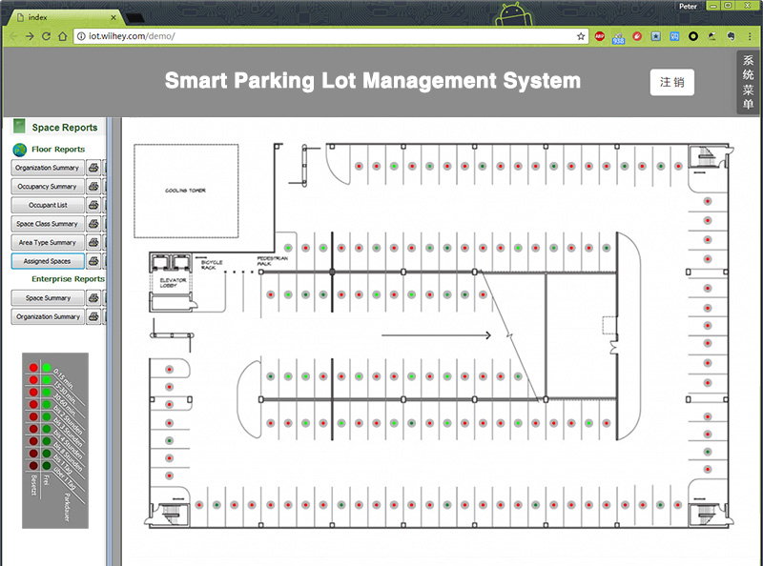Open Space Reports section heading

pos(65,128)
